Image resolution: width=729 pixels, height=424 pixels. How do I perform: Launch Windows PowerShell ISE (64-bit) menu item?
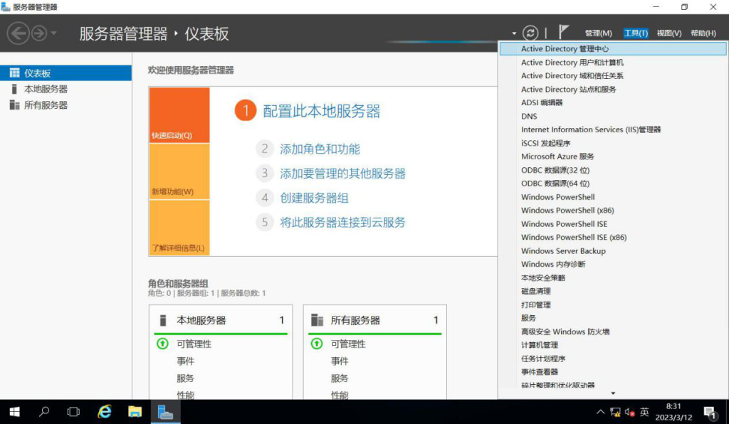(x=613, y=224)
